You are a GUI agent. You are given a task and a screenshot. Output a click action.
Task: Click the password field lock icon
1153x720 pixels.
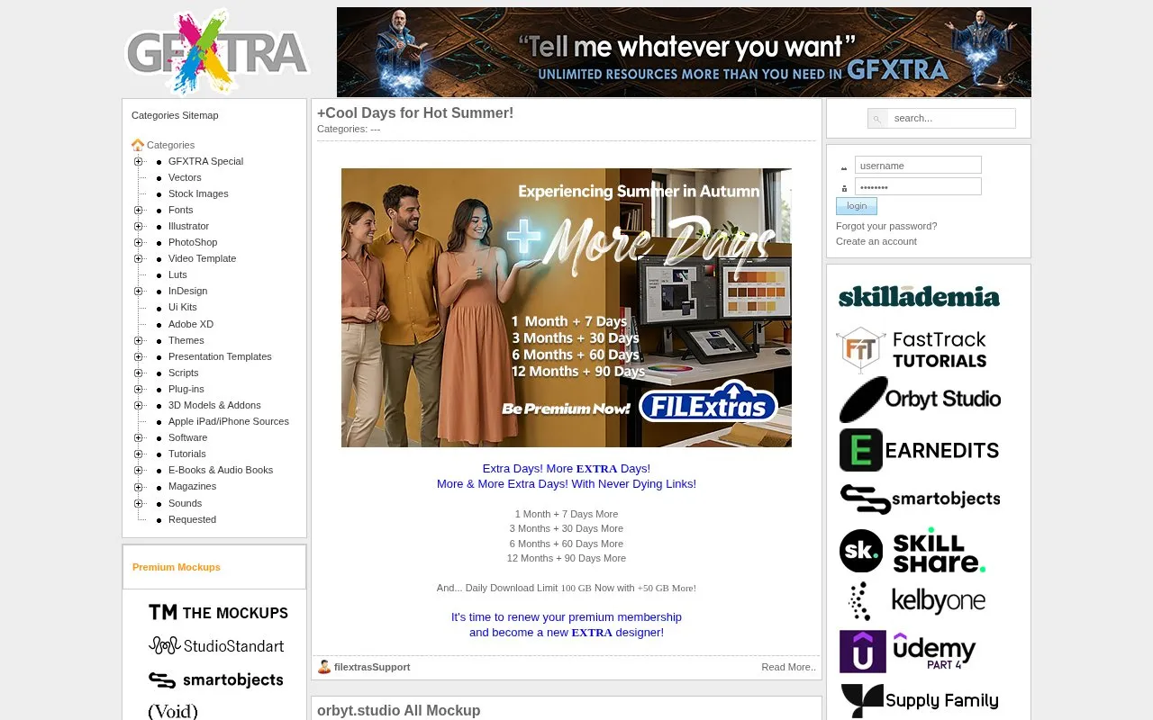pos(844,187)
